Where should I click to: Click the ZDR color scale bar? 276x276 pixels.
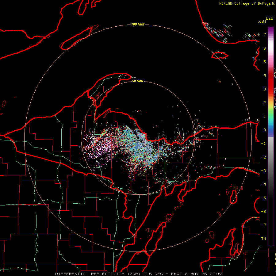pyautogui.click(x=271, y=136)
